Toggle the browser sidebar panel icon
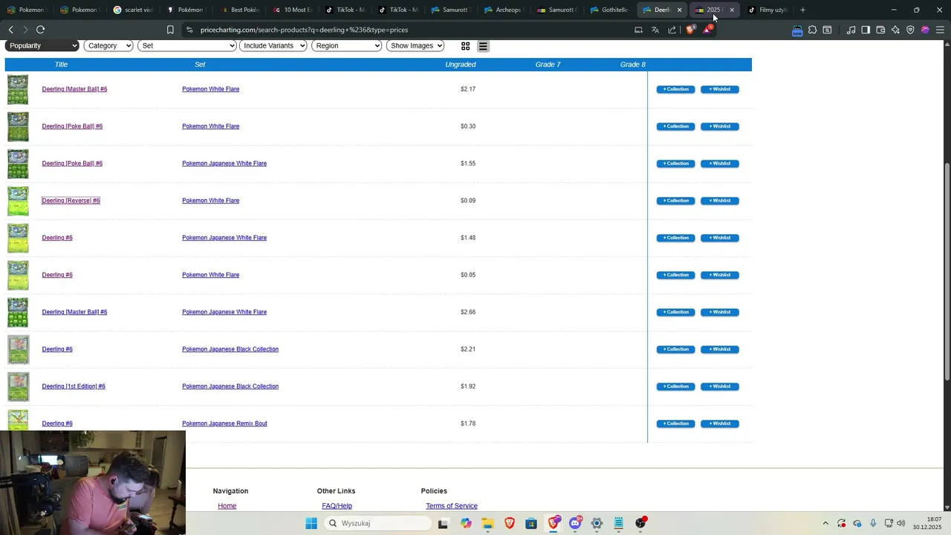951x535 pixels. [866, 30]
